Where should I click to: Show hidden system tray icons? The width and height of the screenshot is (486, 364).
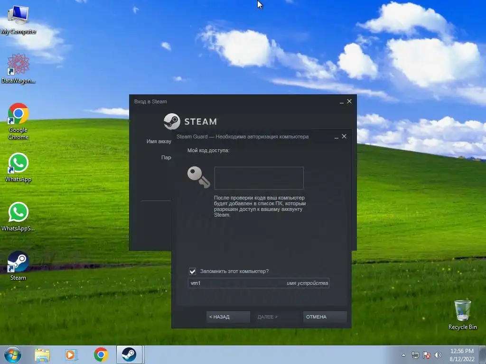[403, 355]
